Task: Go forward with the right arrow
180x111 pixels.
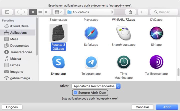Action: (x=24, y=12)
